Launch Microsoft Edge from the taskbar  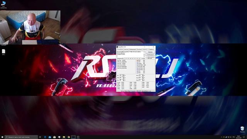click(x=45, y=137)
